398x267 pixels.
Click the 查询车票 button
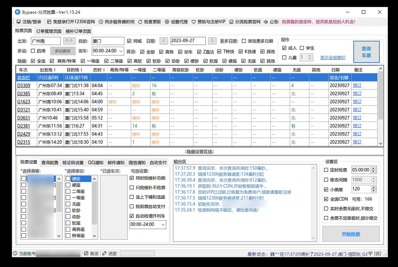[366, 52]
